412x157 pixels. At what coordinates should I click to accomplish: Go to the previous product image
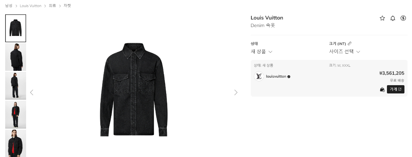point(32,92)
